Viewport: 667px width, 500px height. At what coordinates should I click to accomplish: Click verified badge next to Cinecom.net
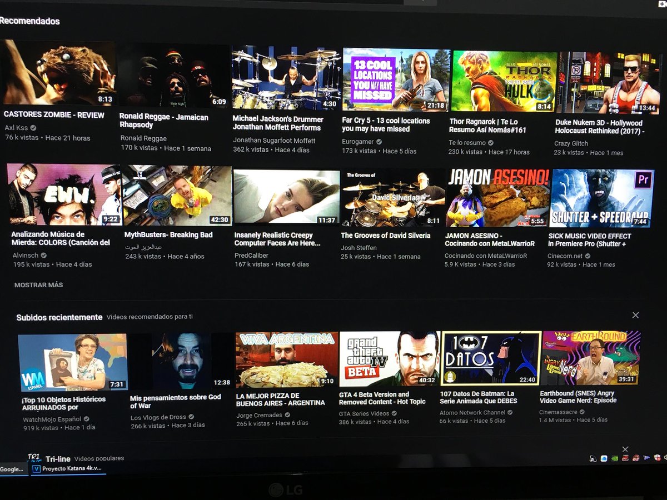(x=588, y=256)
